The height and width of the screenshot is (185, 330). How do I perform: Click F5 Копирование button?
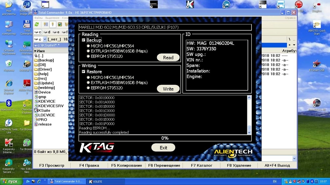127,165
